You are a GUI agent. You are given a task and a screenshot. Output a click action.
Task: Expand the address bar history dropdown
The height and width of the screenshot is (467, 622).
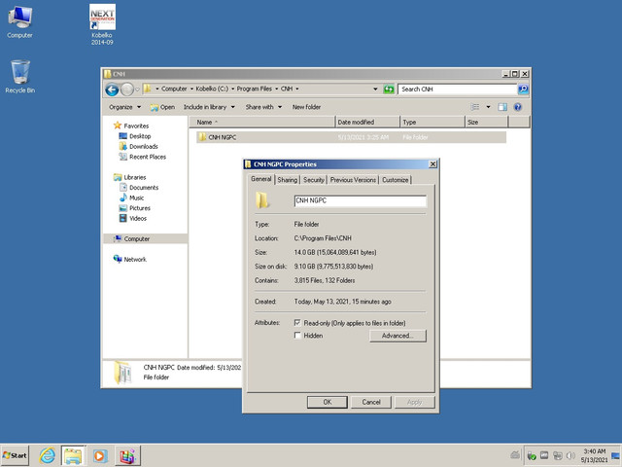pos(375,89)
